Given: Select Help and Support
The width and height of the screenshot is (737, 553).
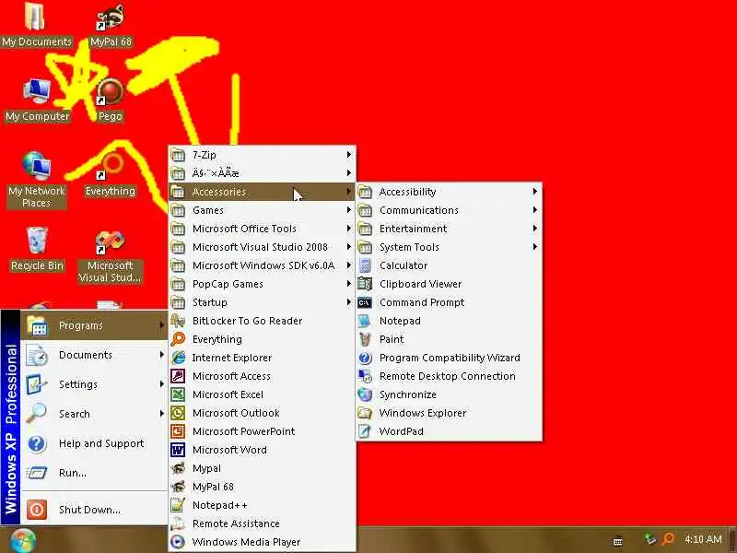Looking at the screenshot, I should coord(95,444).
